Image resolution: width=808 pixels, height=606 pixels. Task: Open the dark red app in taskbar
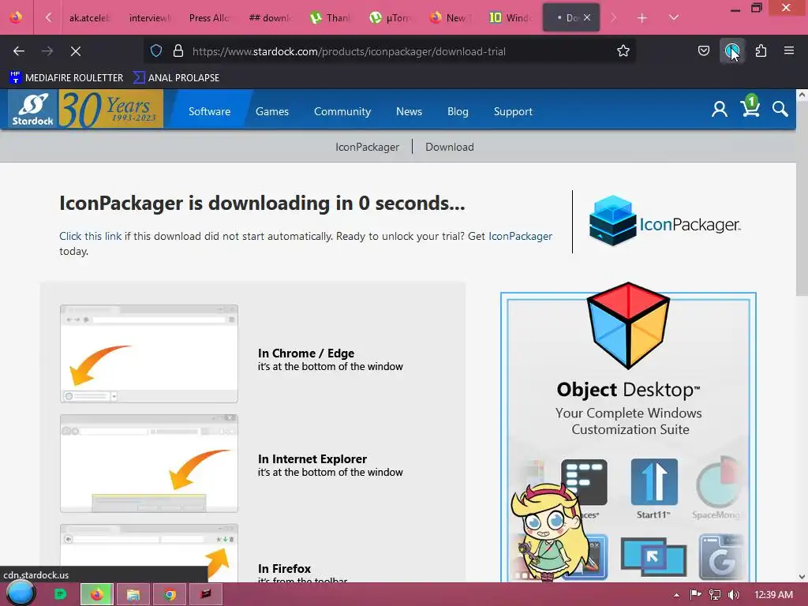point(206,595)
